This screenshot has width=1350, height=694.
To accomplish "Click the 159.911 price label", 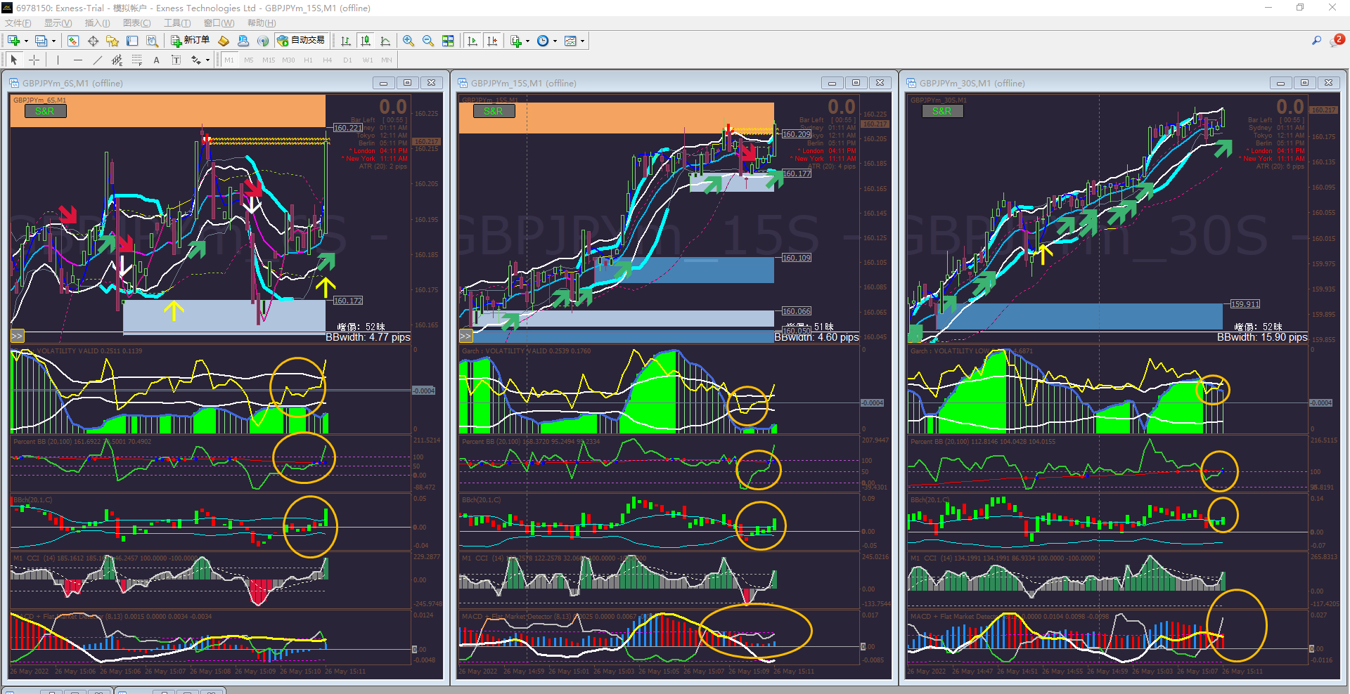I will pos(1245,304).
